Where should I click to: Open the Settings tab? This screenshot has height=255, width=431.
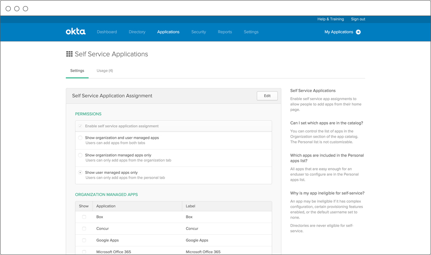pyautogui.click(x=77, y=70)
